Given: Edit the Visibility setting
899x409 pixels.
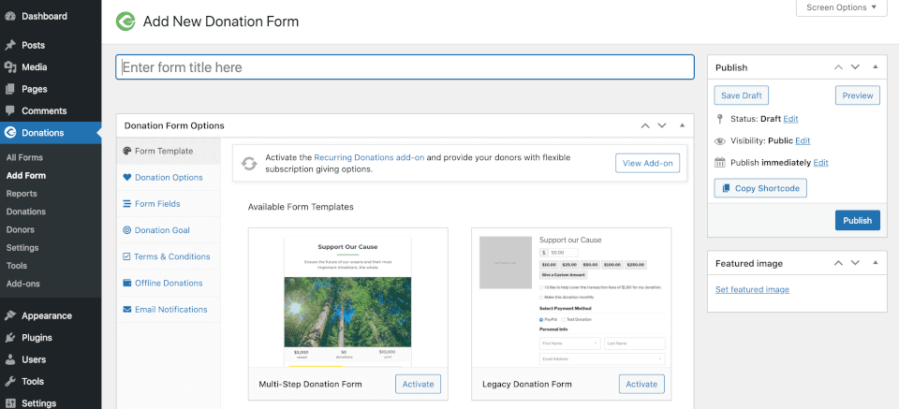Looking at the screenshot, I should click(x=803, y=141).
